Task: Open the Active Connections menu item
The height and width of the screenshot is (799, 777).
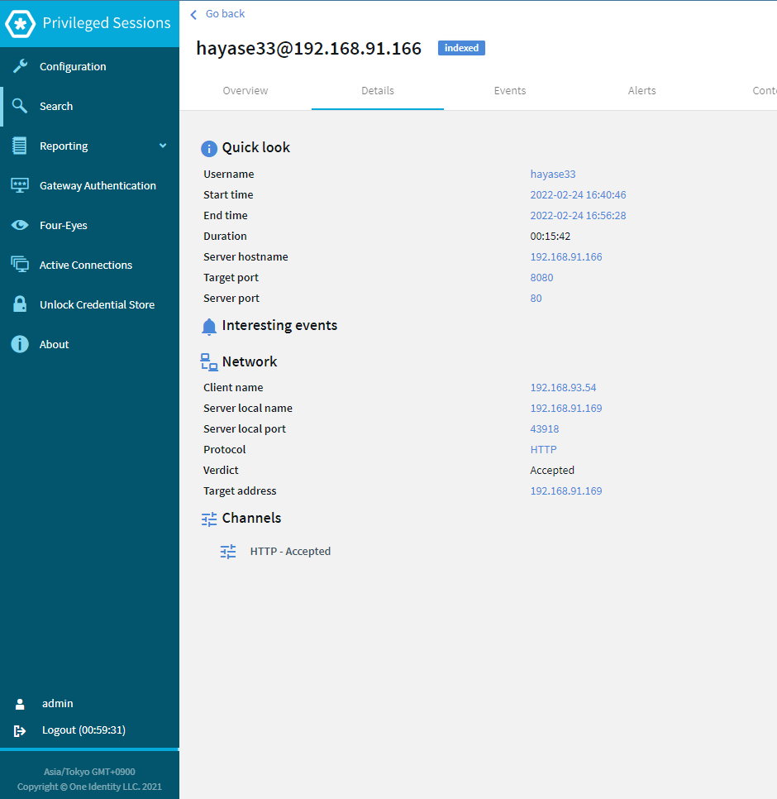Action: (x=89, y=265)
